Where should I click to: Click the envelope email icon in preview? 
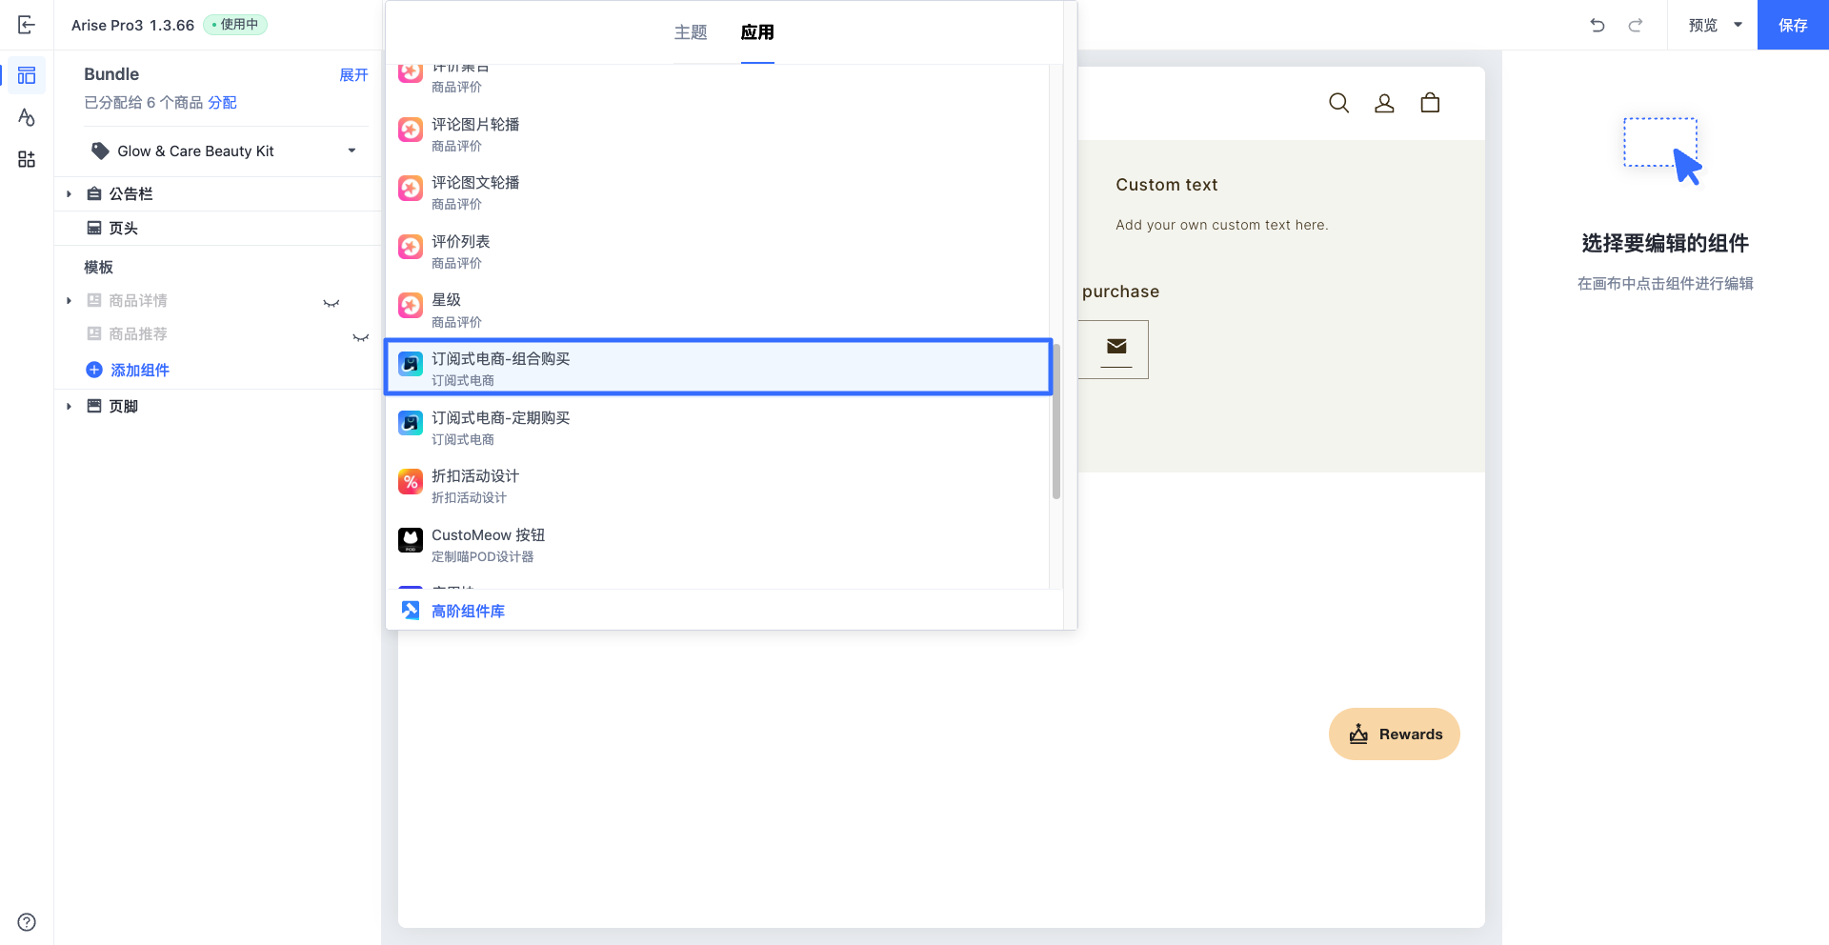(x=1117, y=346)
